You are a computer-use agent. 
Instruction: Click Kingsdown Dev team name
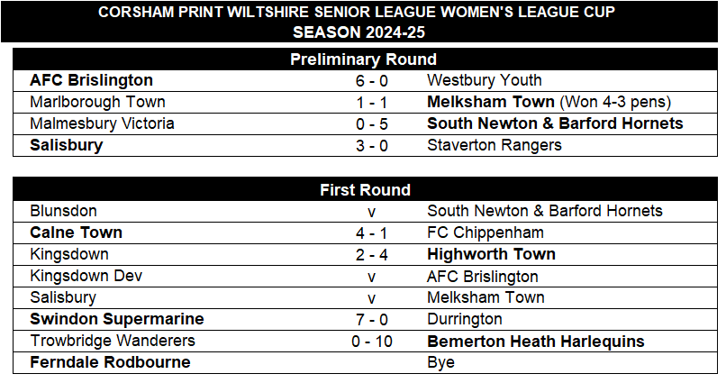coord(86,276)
